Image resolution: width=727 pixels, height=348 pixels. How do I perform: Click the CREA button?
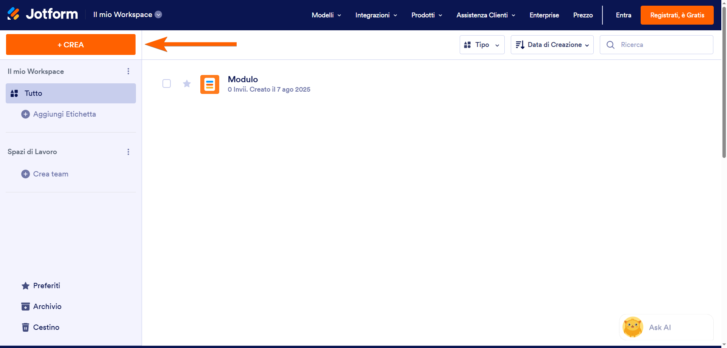[70, 44]
